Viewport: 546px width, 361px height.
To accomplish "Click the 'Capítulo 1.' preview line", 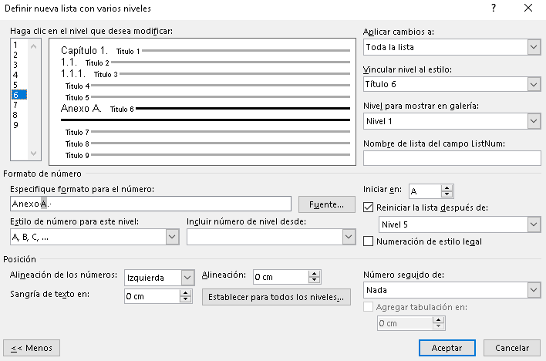I will 205,51.
